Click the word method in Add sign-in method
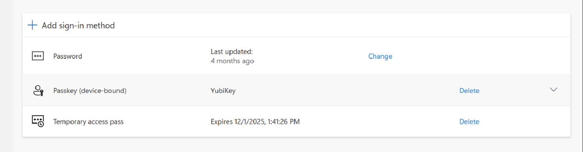The height and width of the screenshot is (152, 583). click(100, 25)
